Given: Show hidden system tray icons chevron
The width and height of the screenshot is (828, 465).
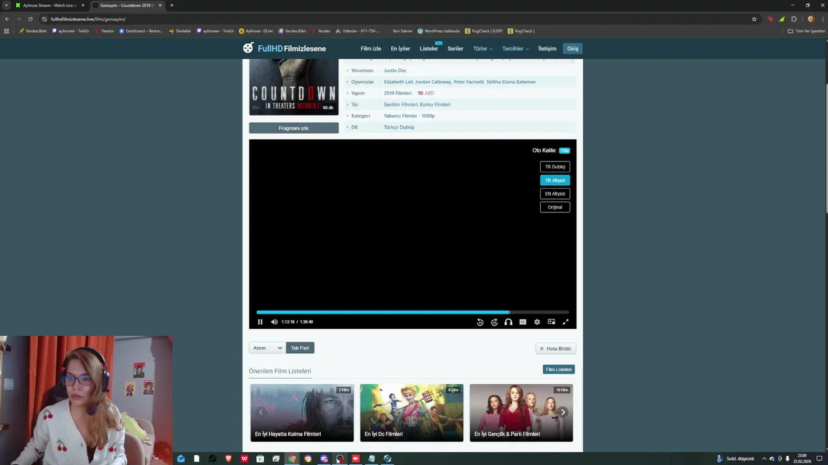Looking at the screenshot, I should click(x=764, y=459).
